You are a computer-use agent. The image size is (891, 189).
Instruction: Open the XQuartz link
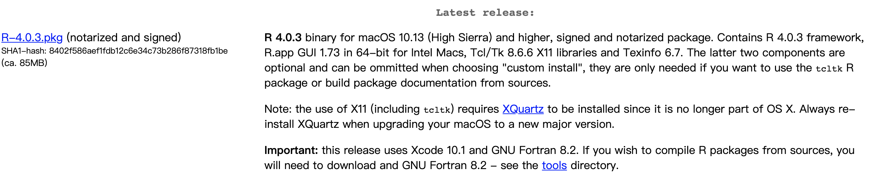coord(523,109)
